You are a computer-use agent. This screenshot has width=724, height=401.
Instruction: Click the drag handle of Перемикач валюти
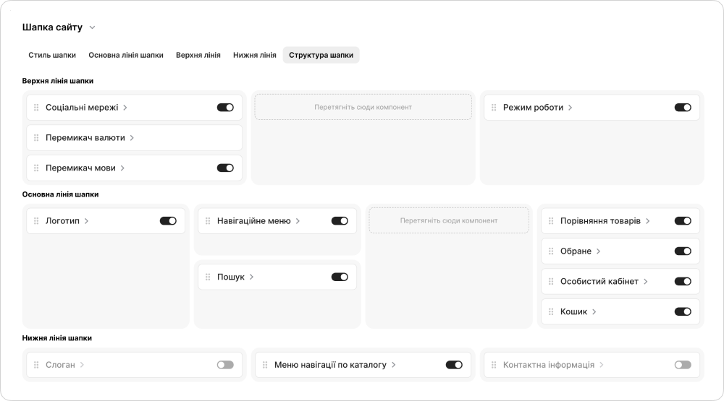(36, 138)
